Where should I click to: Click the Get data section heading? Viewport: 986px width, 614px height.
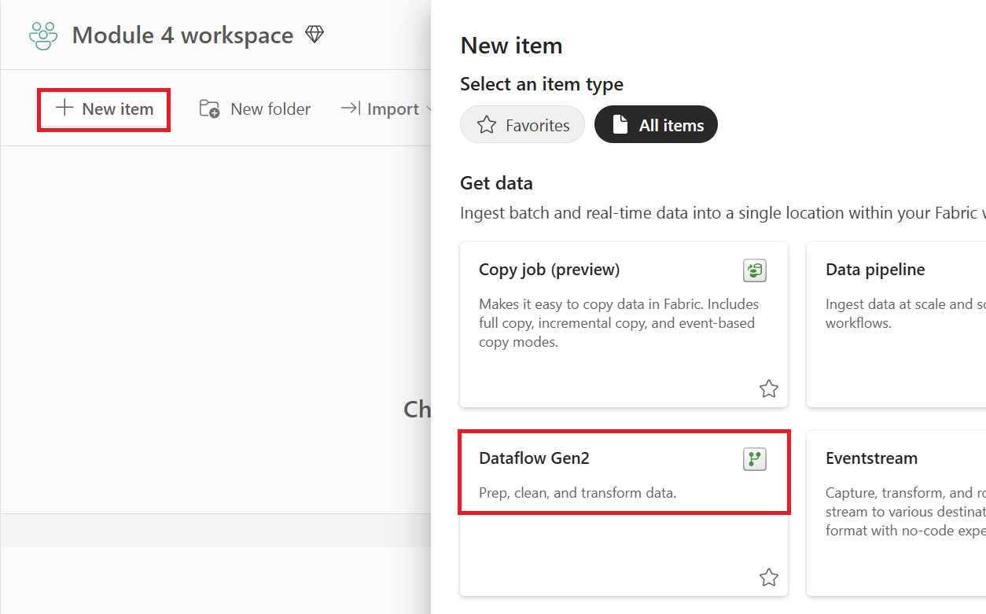coord(496,183)
